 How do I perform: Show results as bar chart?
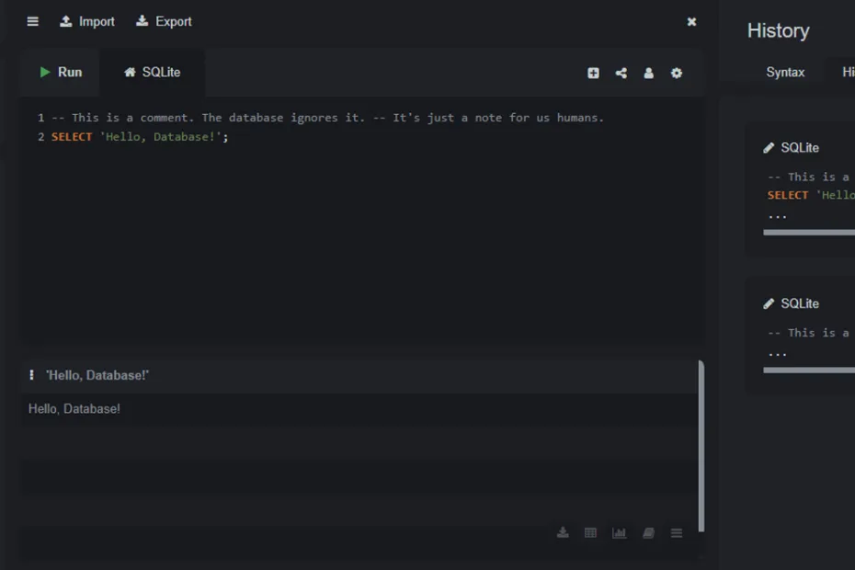[619, 533]
